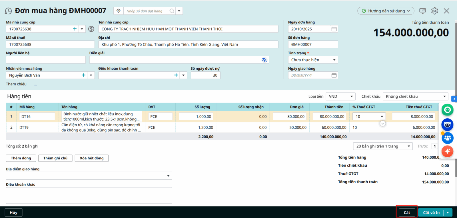457x218 pixels.
Task: Open the Địa điểm giao hàng dropdown
Action: 168,176
